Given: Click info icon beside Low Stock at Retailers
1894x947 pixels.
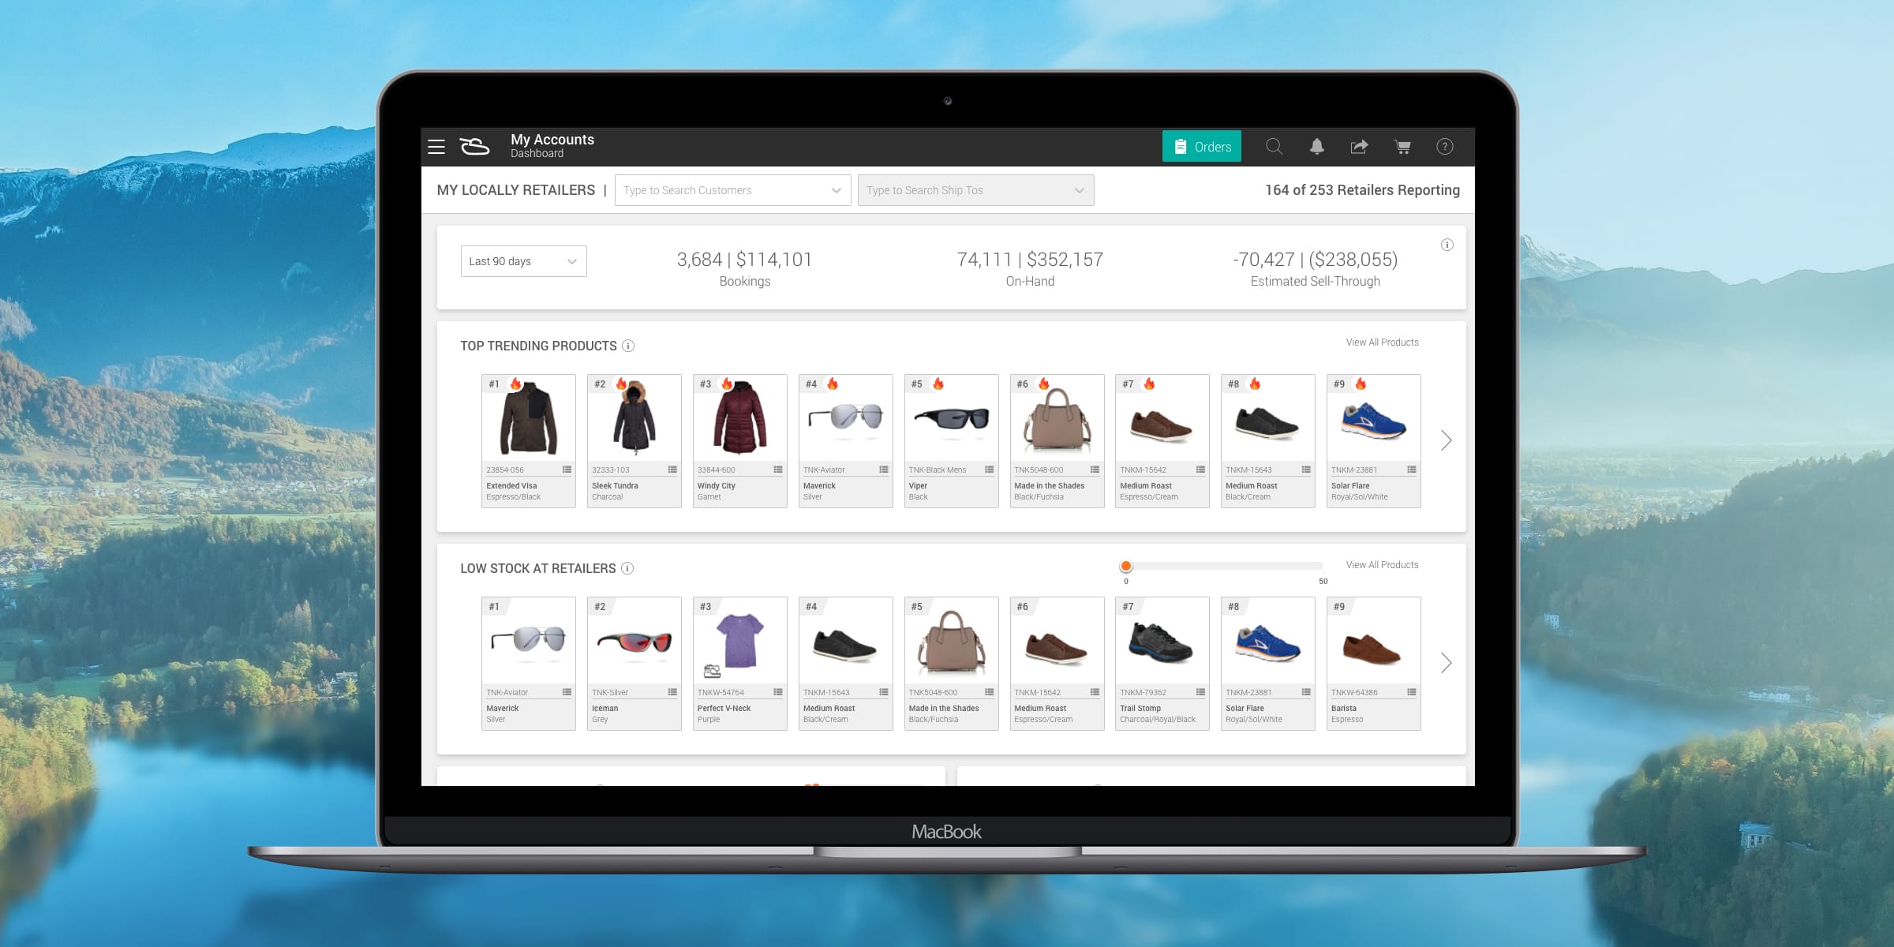Looking at the screenshot, I should coord(627,568).
